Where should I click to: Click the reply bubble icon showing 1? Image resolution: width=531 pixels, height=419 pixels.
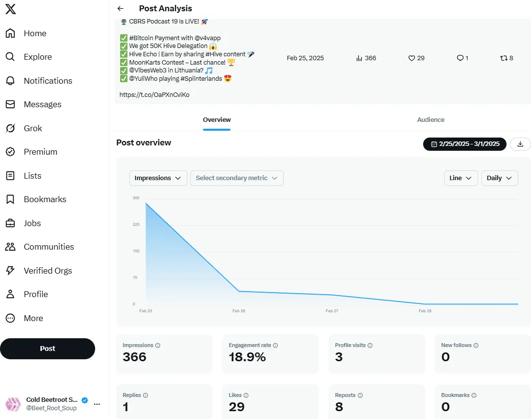460,58
